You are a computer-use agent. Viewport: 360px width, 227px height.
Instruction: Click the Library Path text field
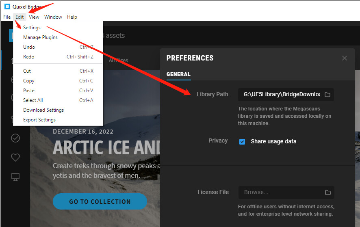click(281, 95)
